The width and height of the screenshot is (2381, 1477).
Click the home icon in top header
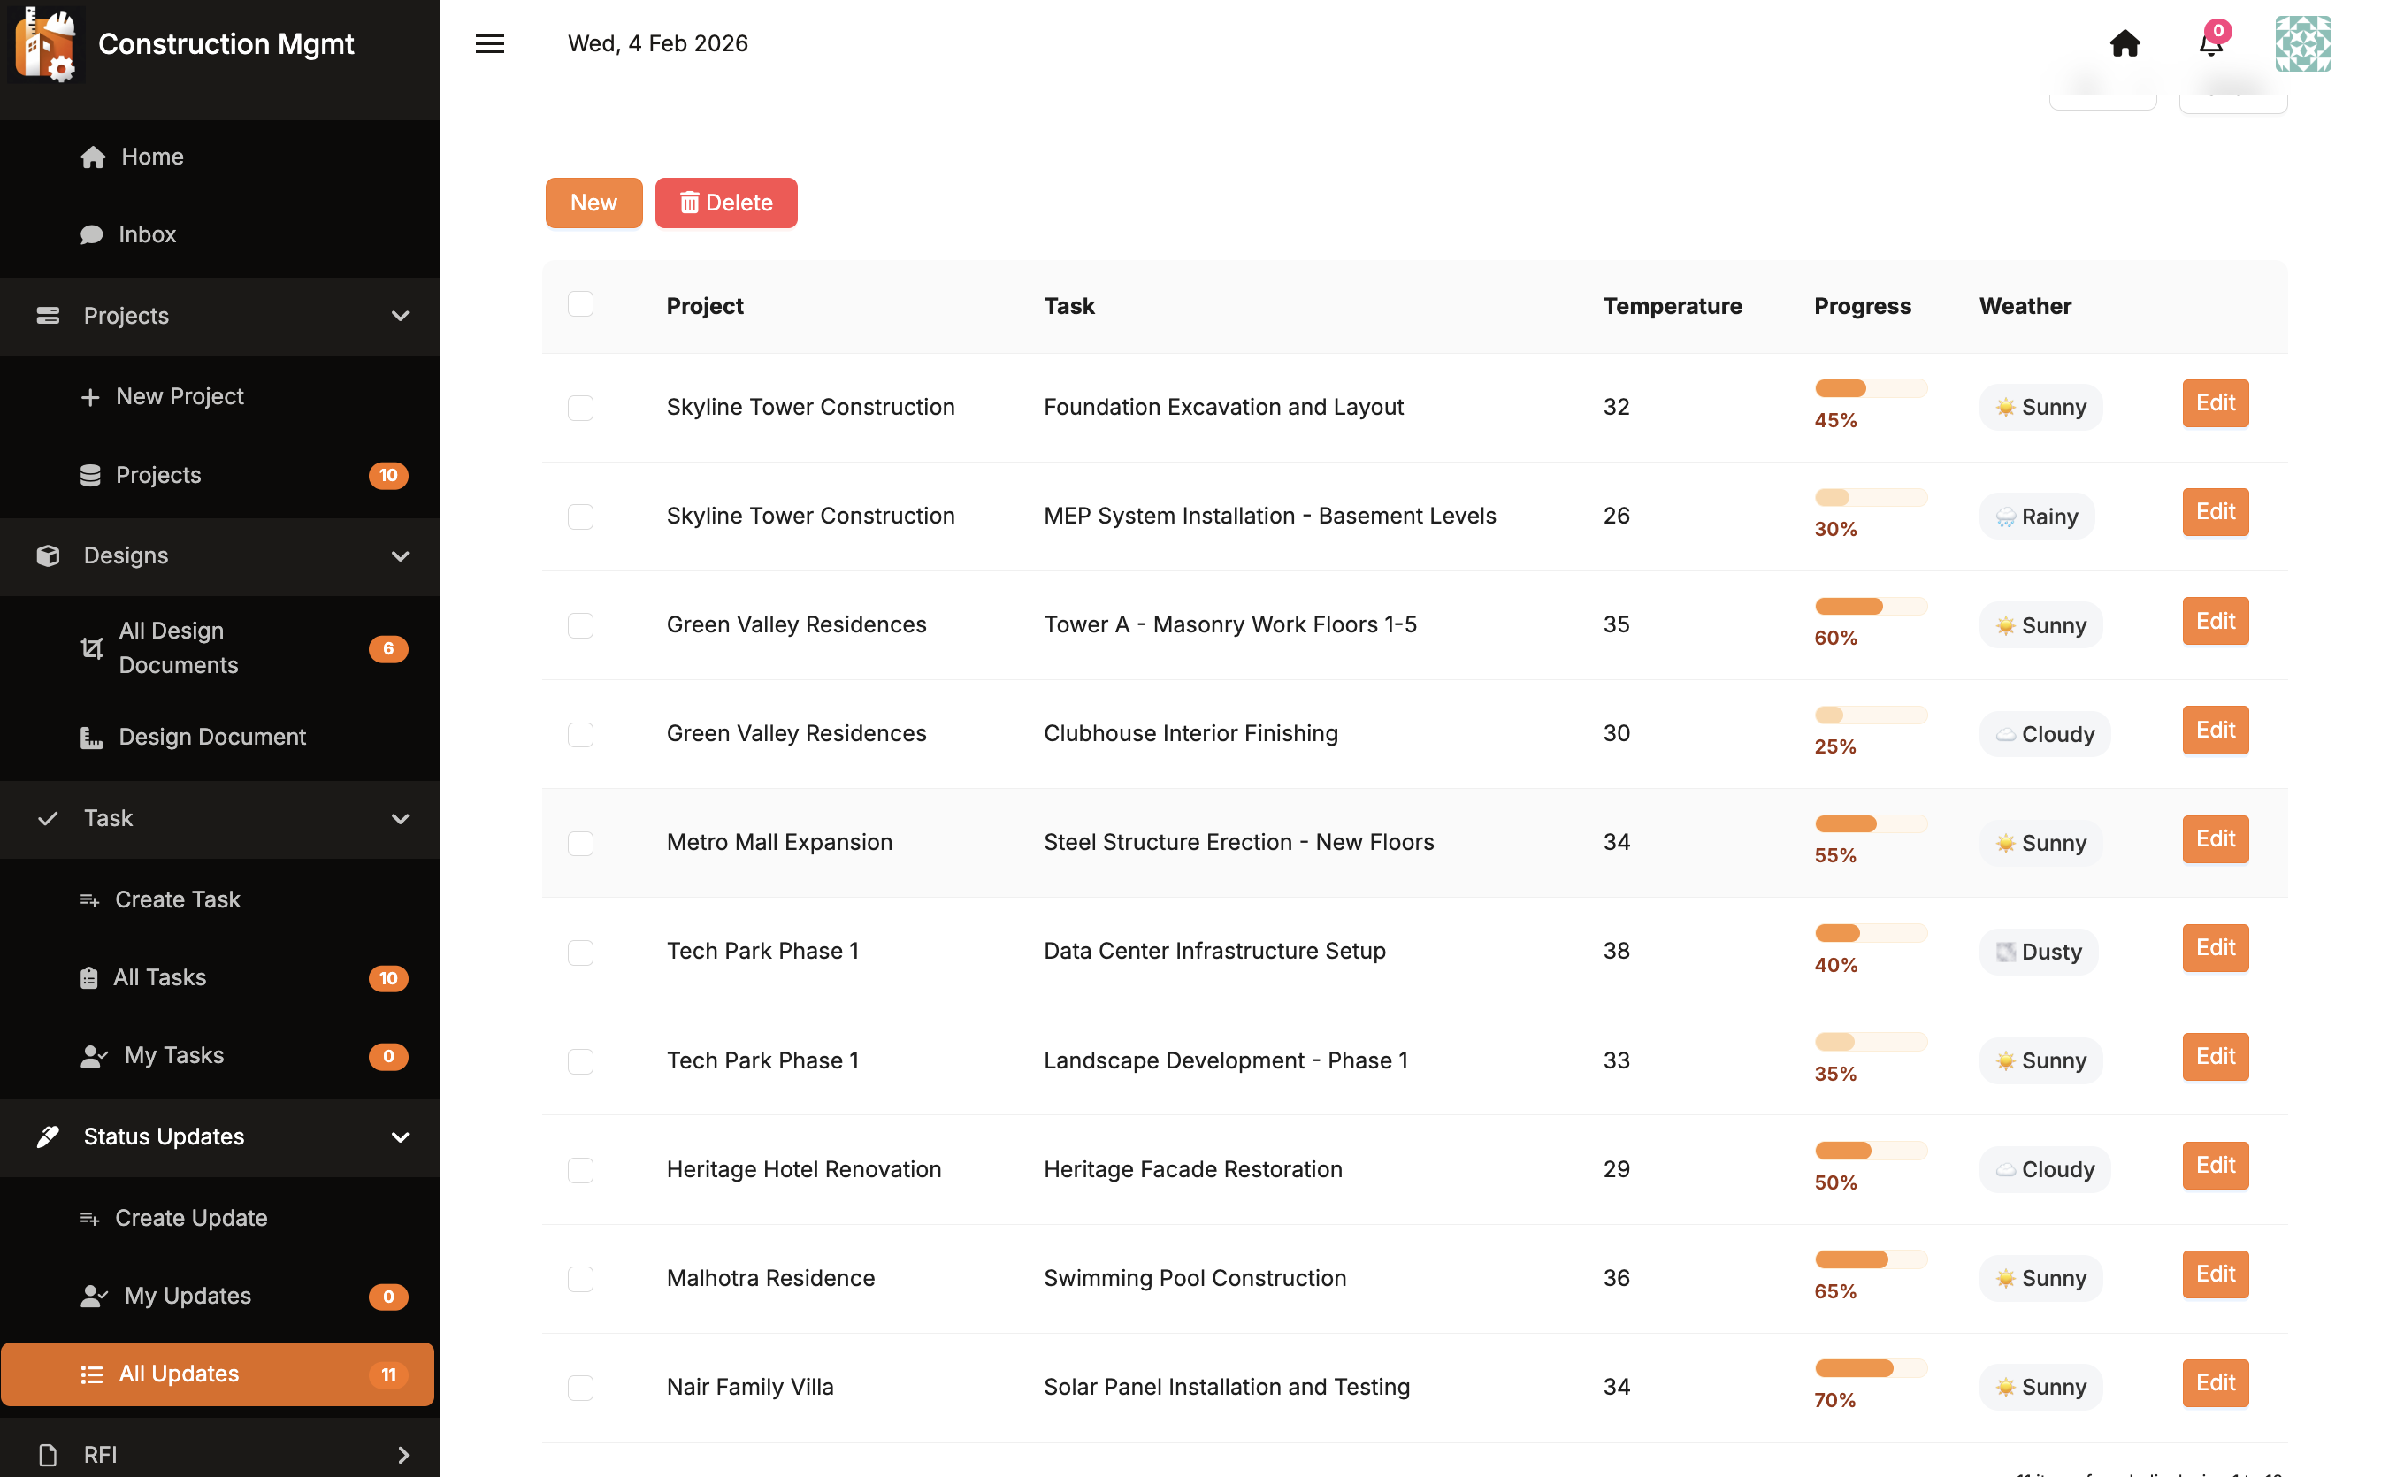(2125, 44)
